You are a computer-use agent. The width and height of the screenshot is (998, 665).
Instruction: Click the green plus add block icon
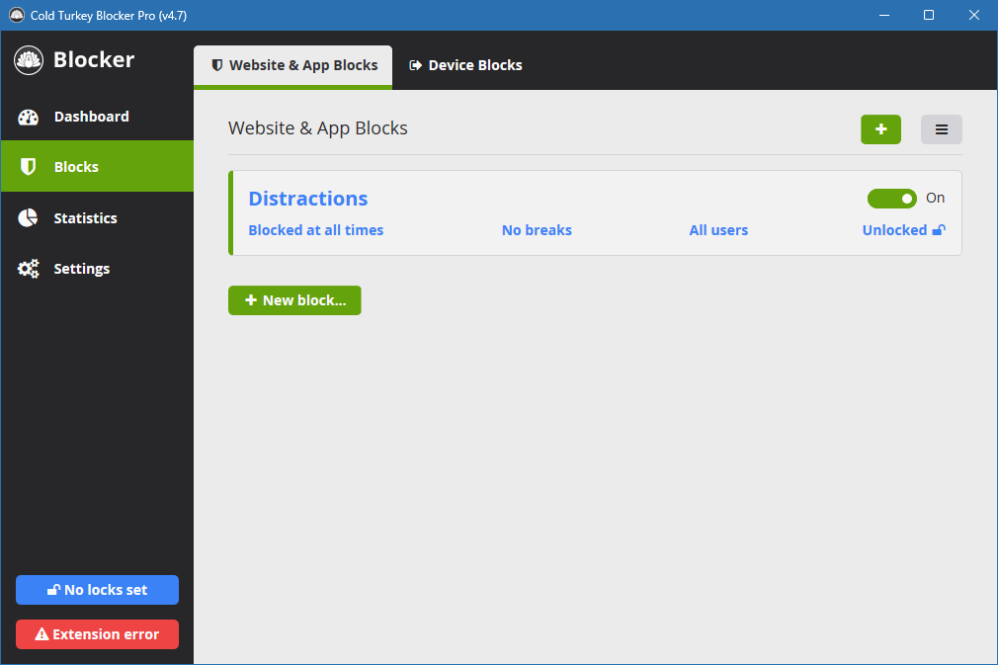[880, 129]
